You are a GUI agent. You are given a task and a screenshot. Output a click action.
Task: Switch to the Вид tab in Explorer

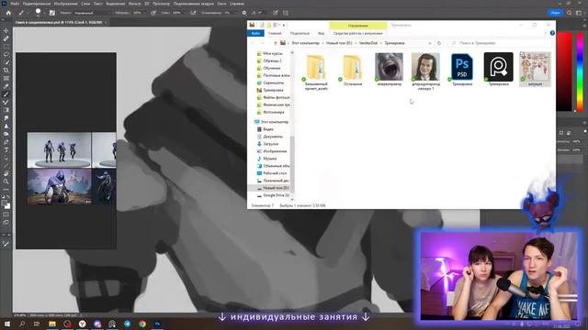(x=321, y=33)
